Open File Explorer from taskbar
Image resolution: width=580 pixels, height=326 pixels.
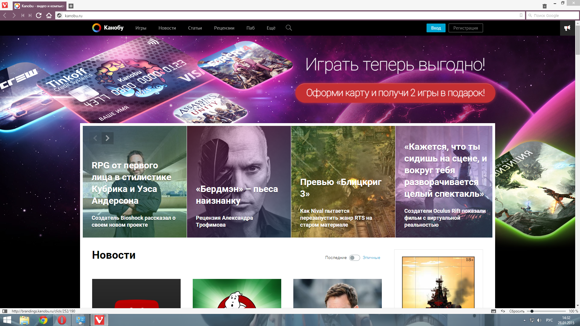click(x=24, y=320)
